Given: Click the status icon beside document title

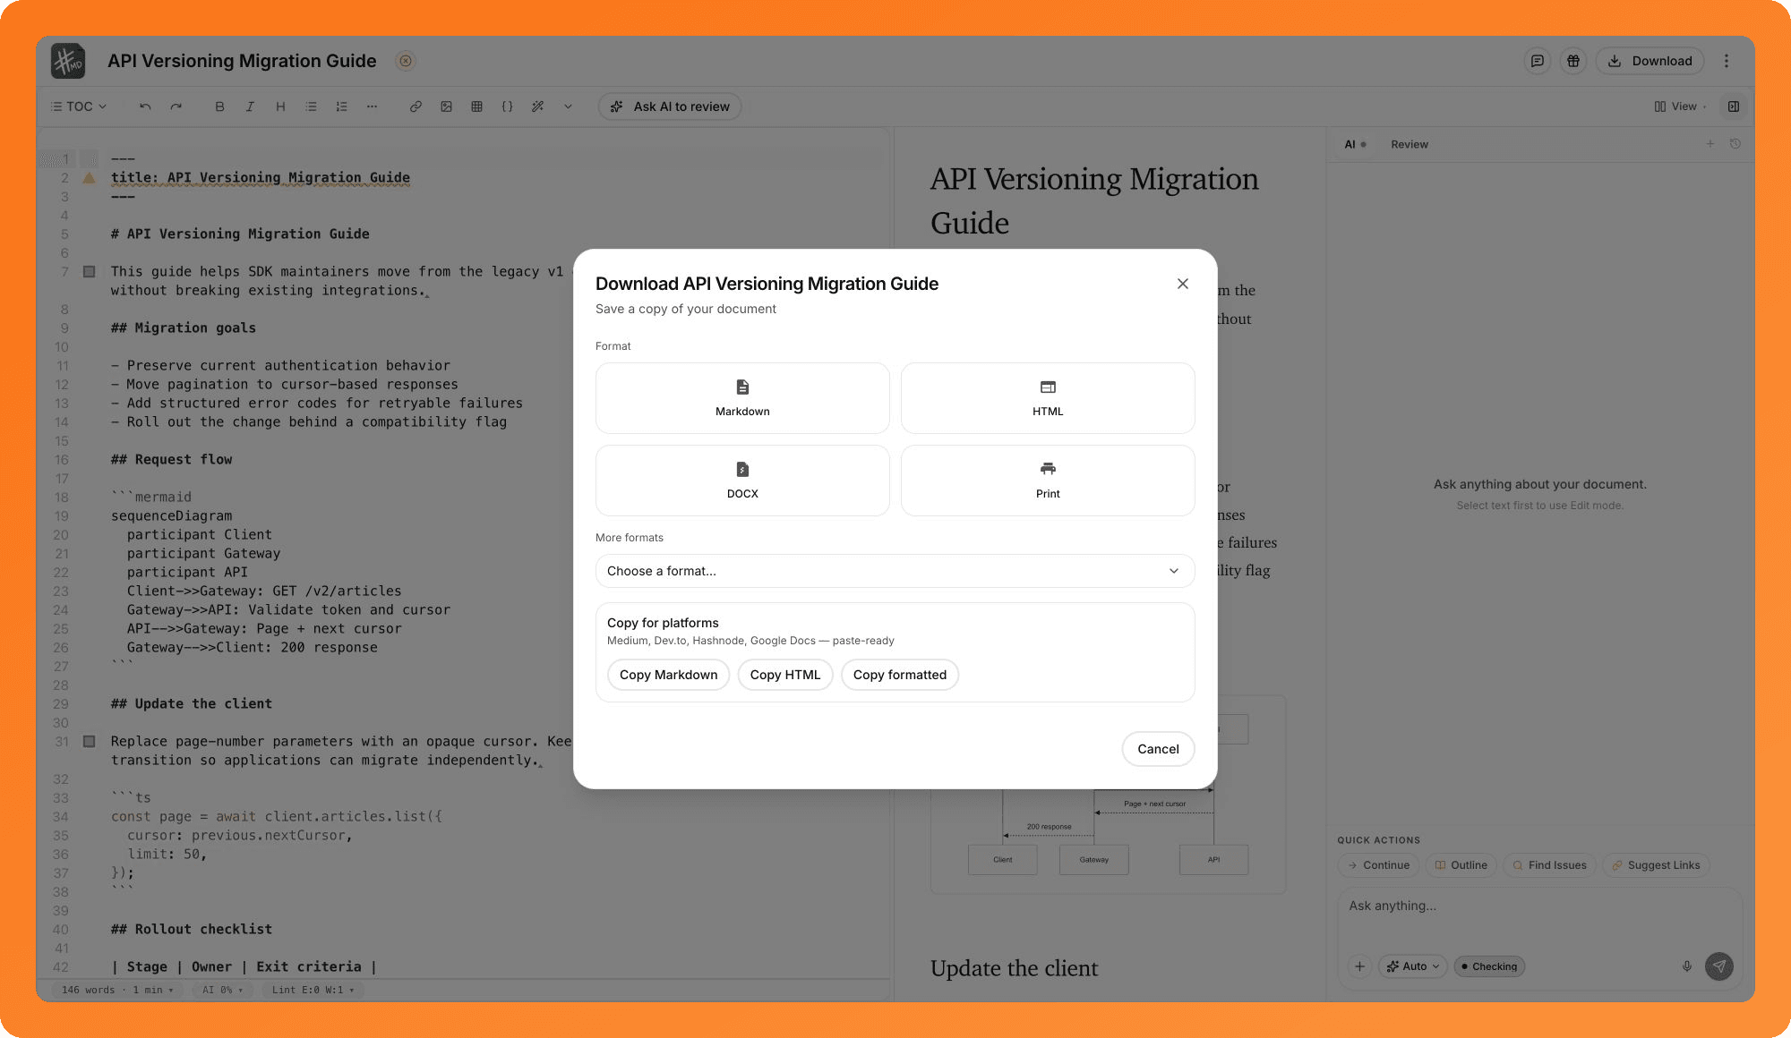Looking at the screenshot, I should pyautogui.click(x=406, y=61).
